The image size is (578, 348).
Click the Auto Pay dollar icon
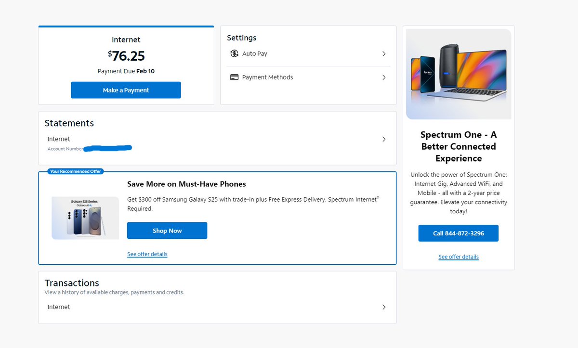[x=234, y=53]
